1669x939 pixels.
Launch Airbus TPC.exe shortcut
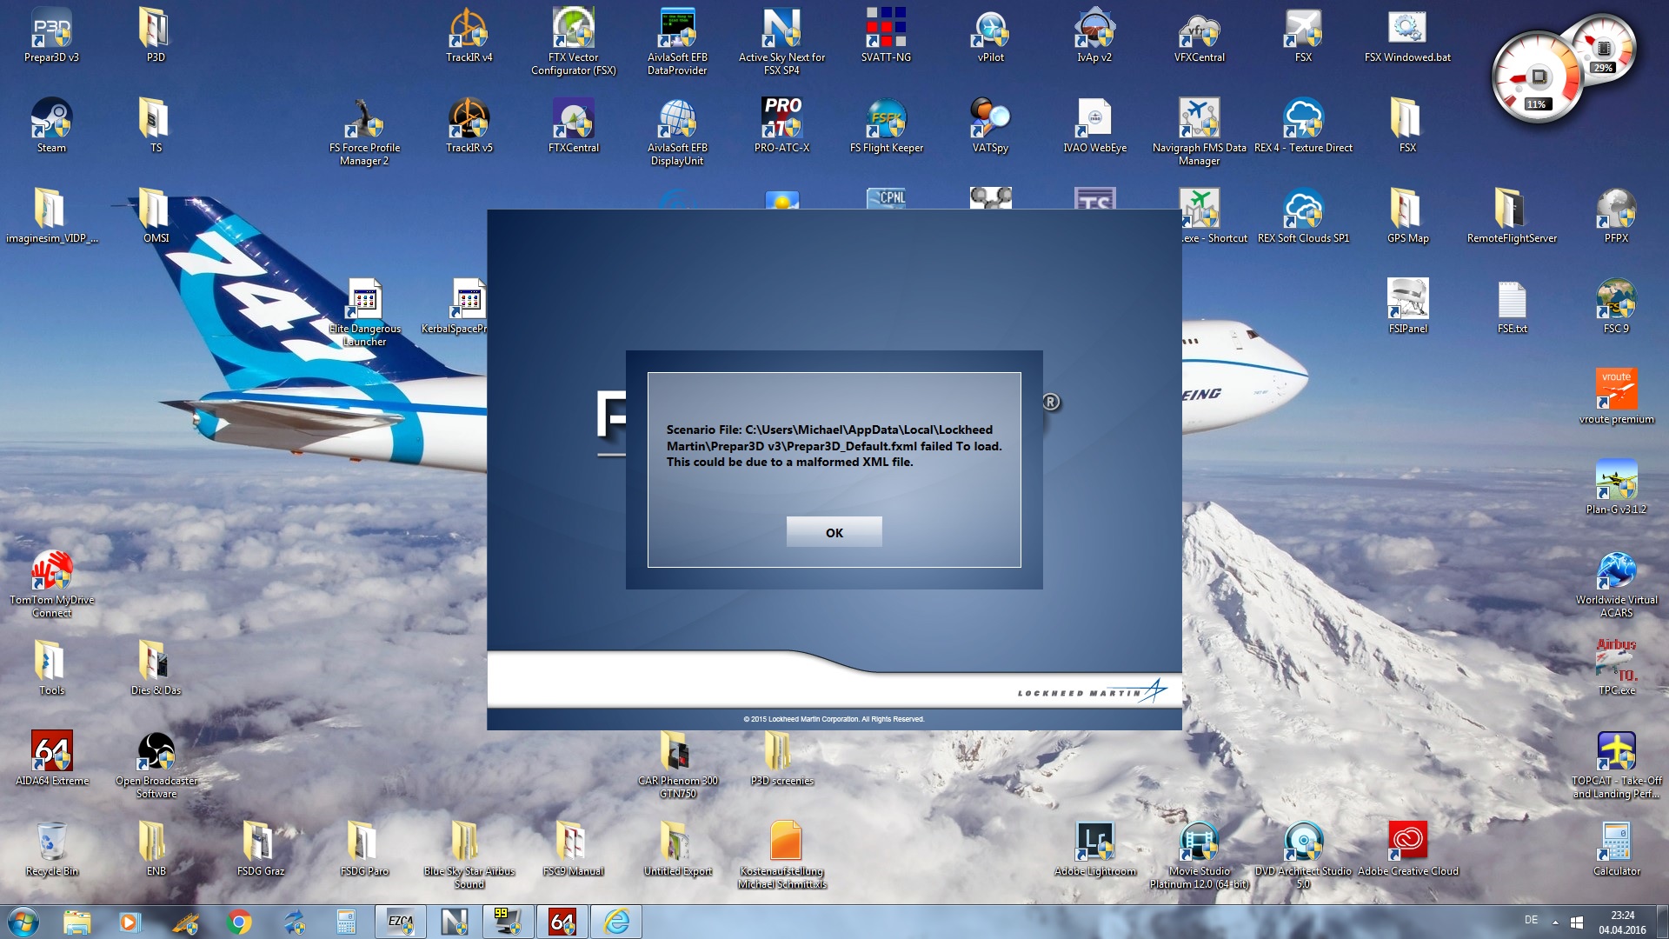(1616, 668)
